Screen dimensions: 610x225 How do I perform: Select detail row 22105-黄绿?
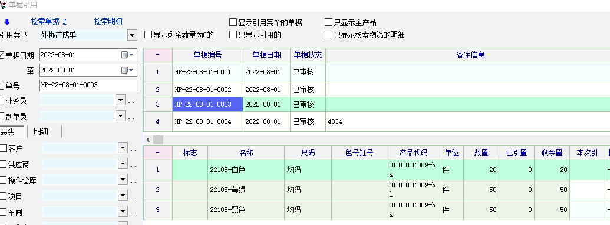tap(377, 190)
